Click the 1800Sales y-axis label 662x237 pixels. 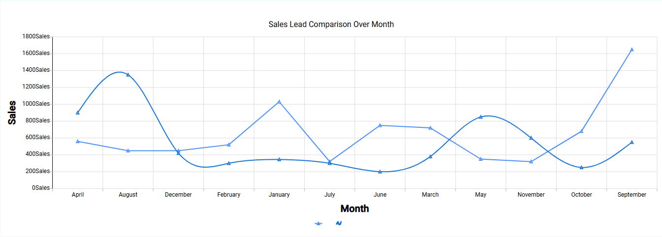tap(36, 36)
